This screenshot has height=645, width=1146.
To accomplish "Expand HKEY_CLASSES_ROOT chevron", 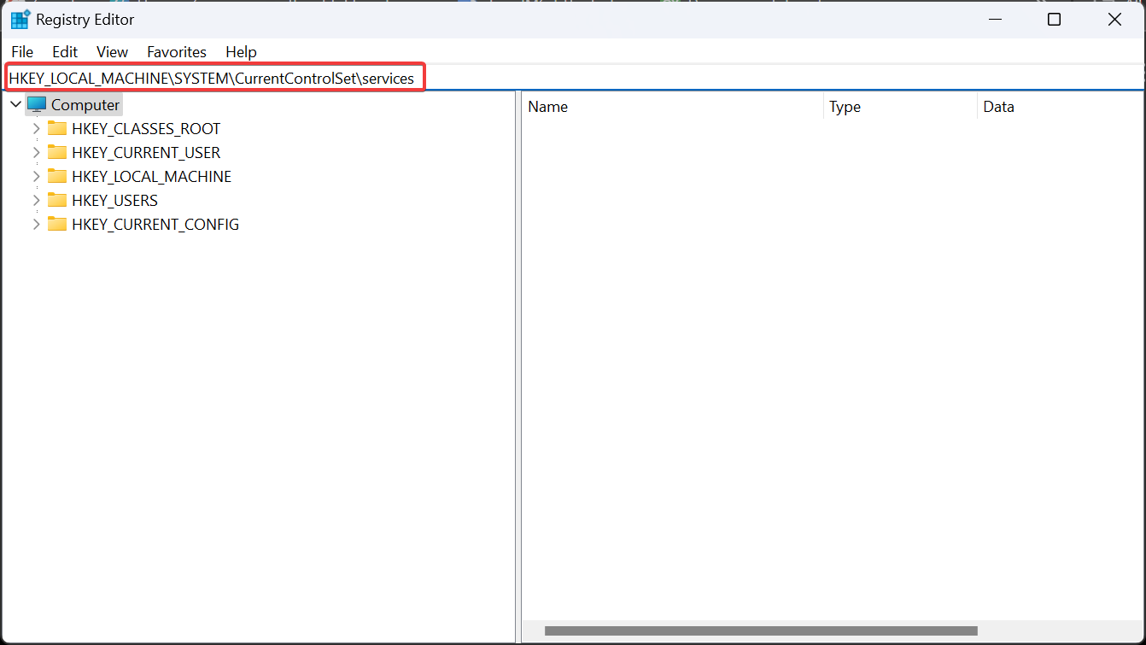I will 36,129.
